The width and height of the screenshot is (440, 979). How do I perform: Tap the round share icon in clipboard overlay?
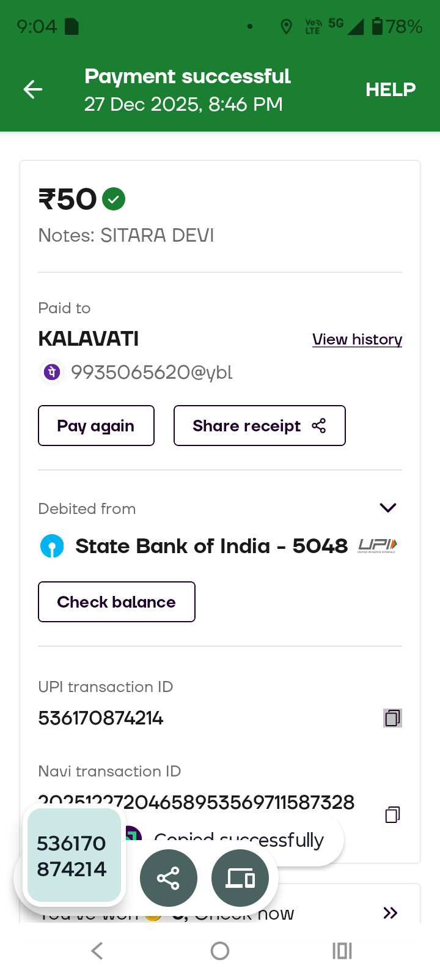(169, 879)
